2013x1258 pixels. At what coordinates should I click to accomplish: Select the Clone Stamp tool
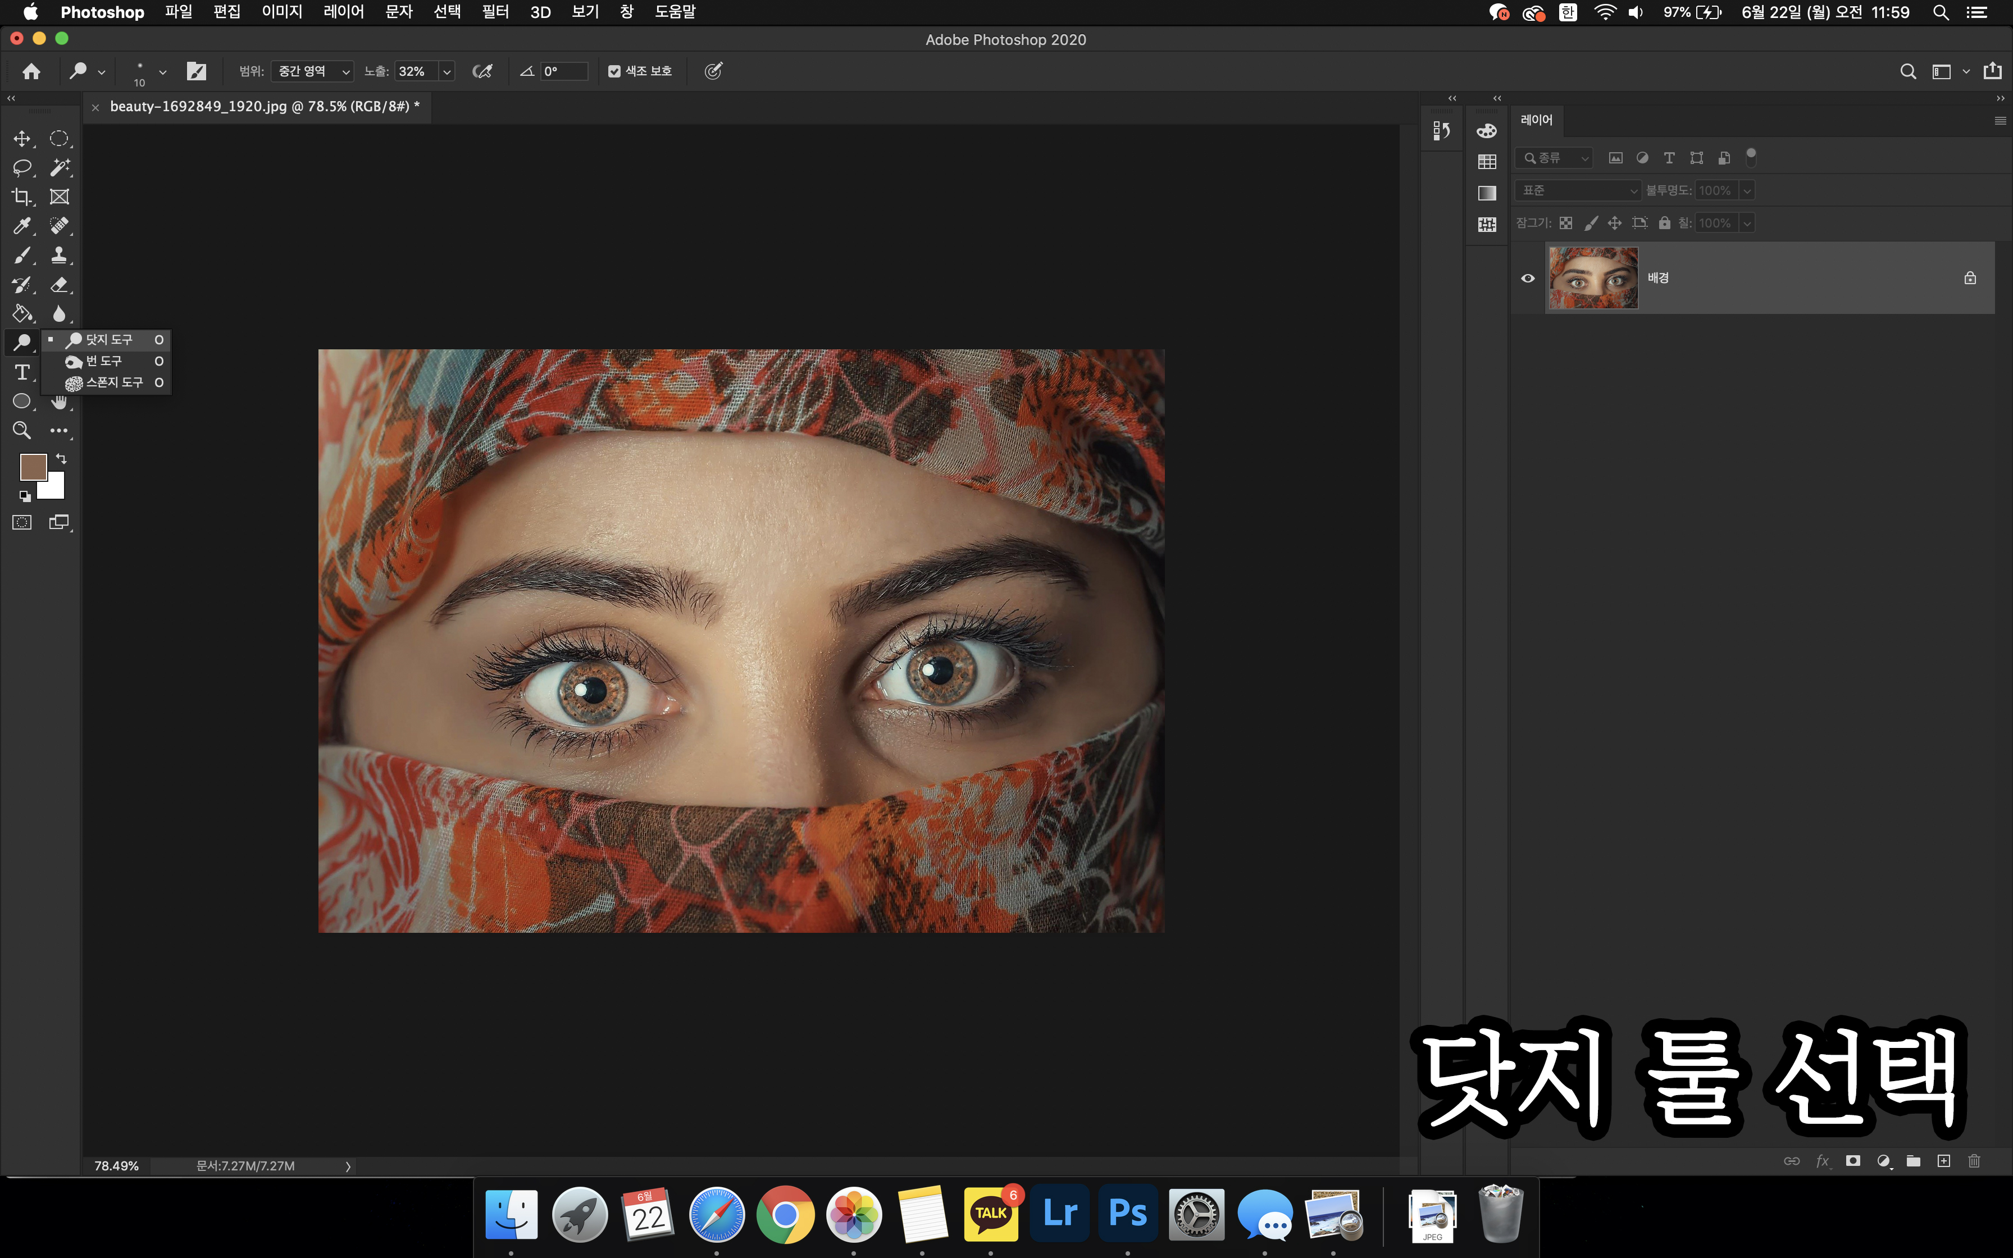click(x=59, y=254)
